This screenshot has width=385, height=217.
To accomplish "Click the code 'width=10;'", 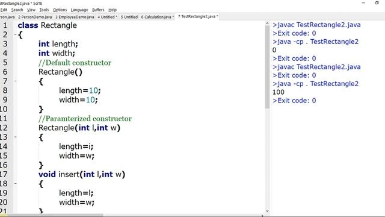I will pyautogui.click(x=78, y=100).
